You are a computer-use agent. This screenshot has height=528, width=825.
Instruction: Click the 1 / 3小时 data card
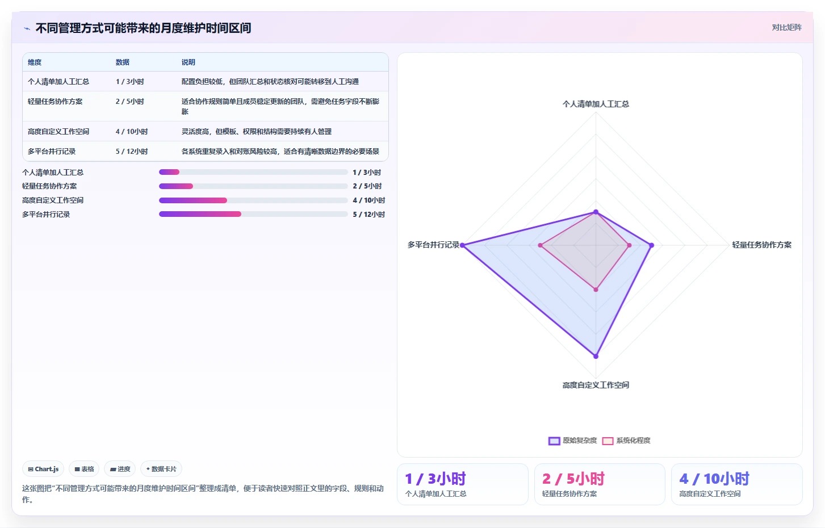(463, 484)
